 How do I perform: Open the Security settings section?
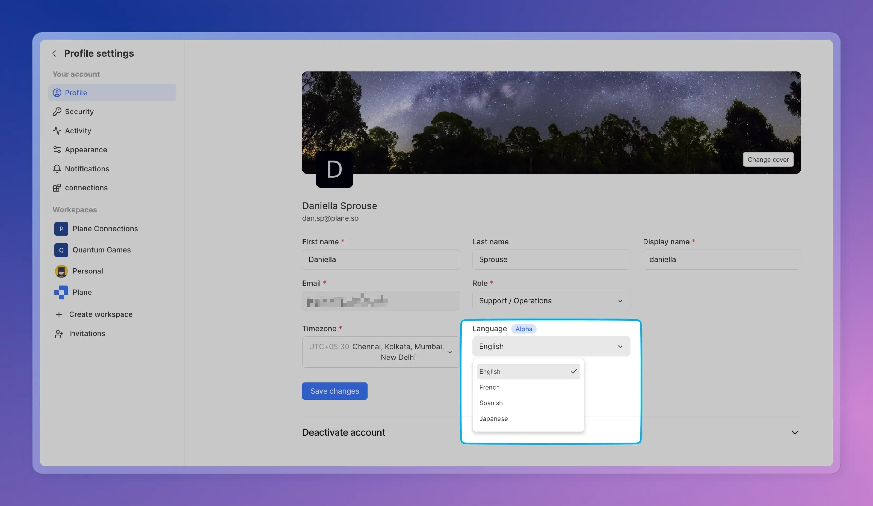click(79, 112)
